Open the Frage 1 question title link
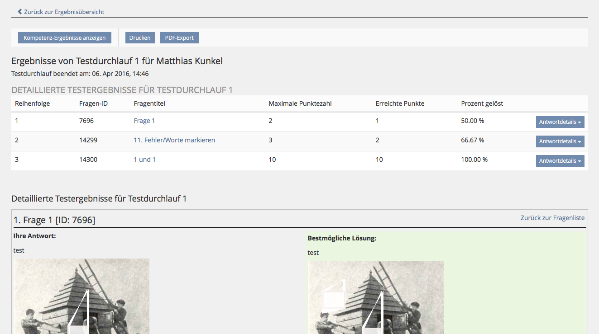Image resolution: width=599 pixels, height=334 pixels. [x=144, y=121]
